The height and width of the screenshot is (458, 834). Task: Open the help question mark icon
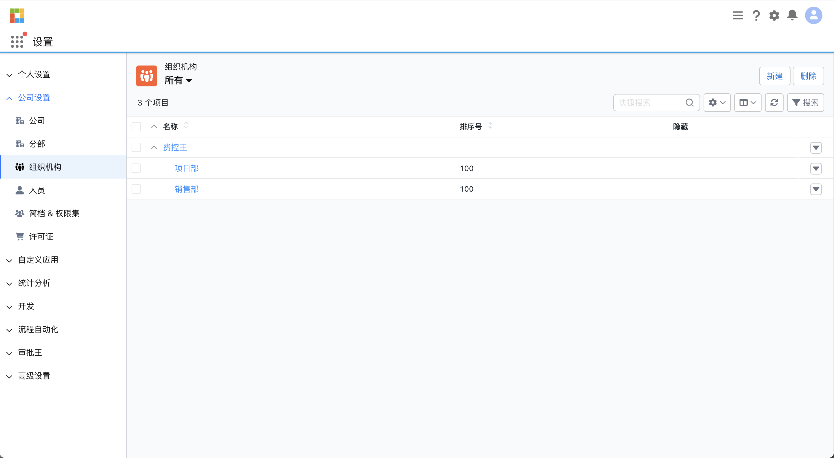point(756,15)
